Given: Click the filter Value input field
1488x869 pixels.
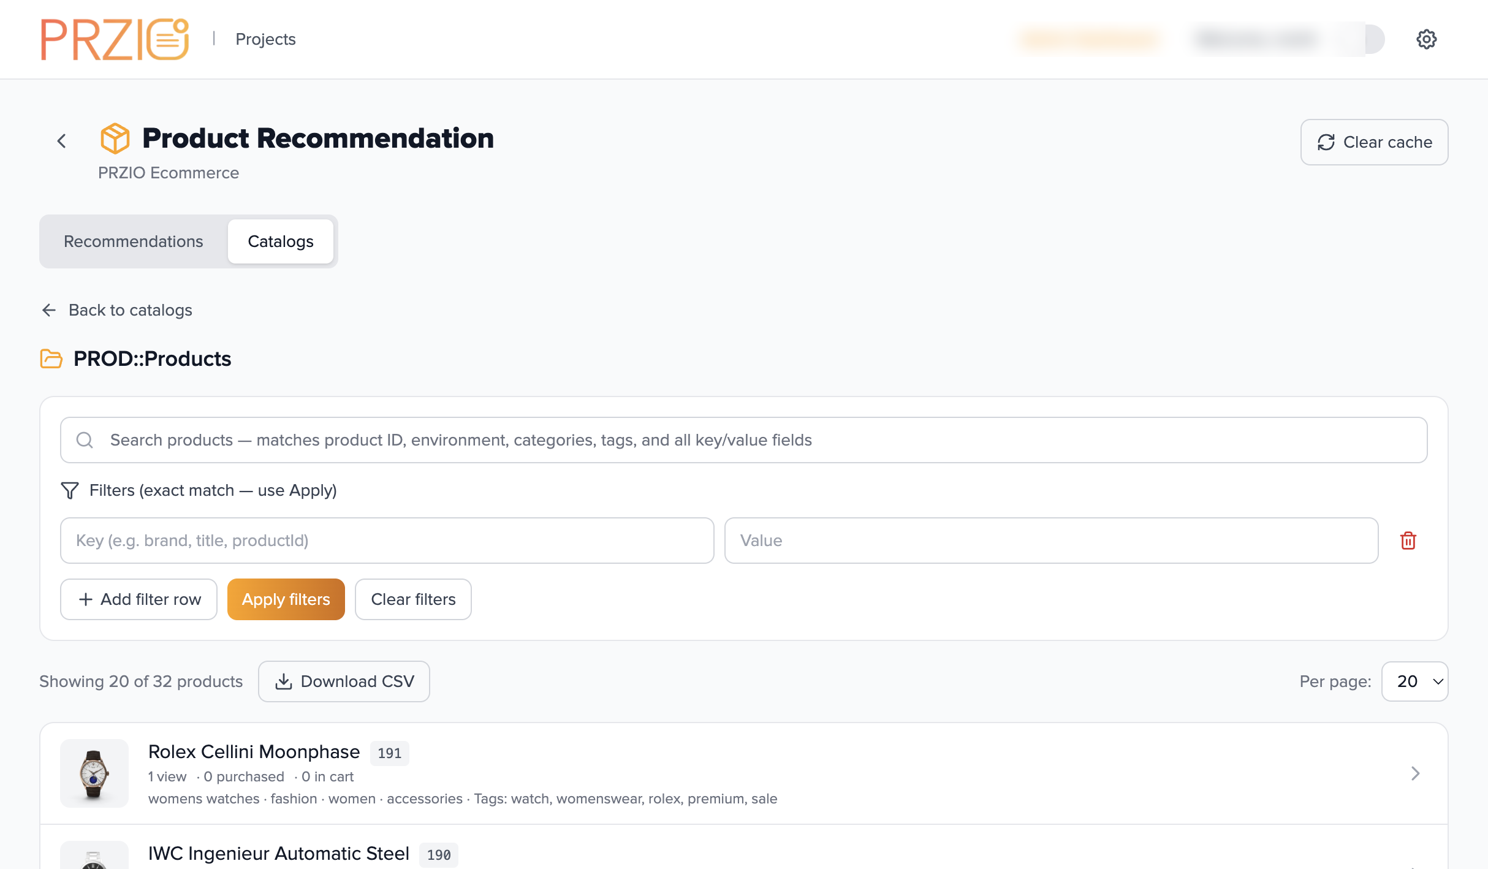Looking at the screenshot, I should (1051, 541).
